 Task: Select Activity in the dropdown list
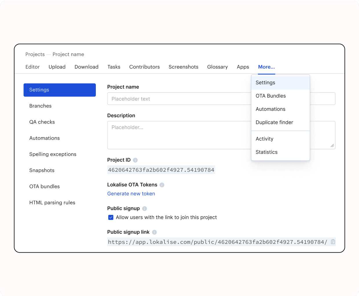click(x=264, y=139)
